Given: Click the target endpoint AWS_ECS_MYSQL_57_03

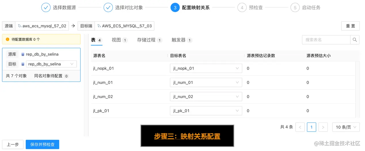Looking at the screenshot, I should click(x=124, y=26).
